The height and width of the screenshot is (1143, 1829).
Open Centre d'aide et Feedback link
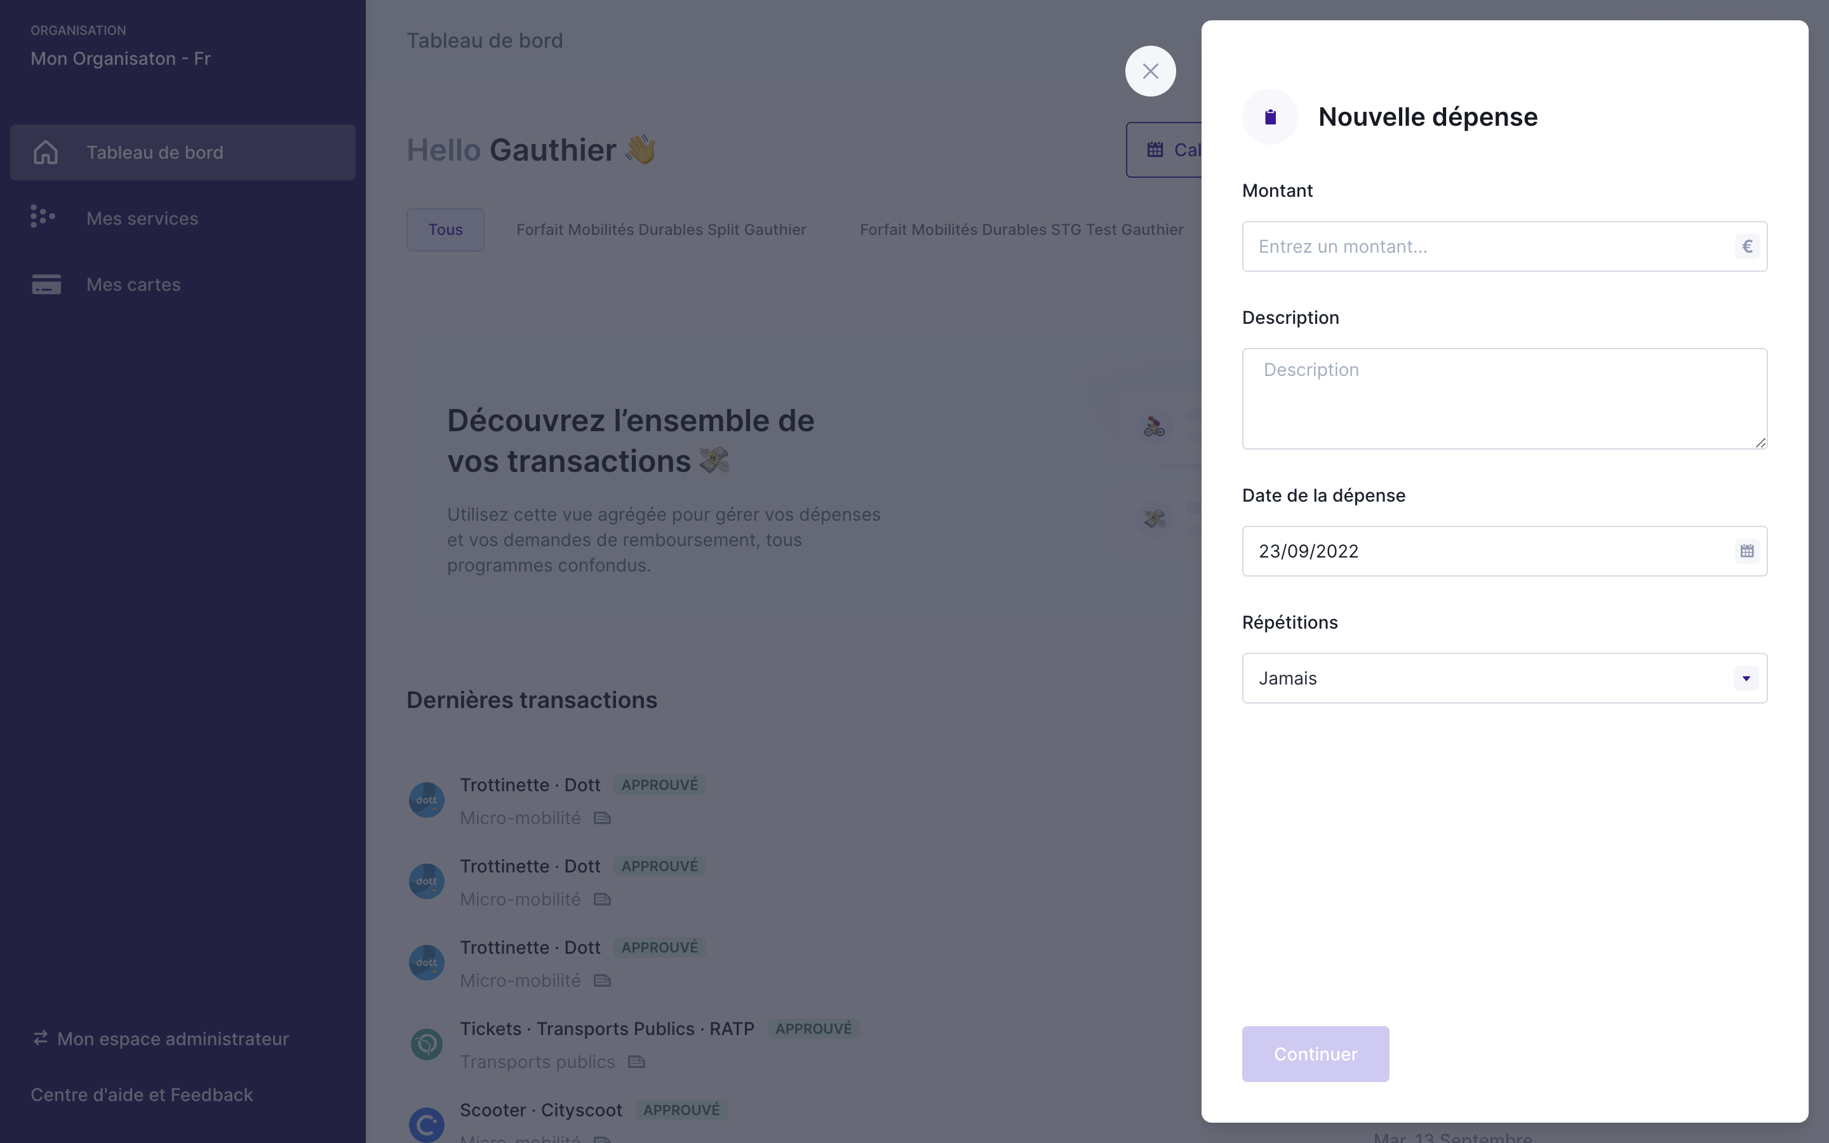(142, 1095)
